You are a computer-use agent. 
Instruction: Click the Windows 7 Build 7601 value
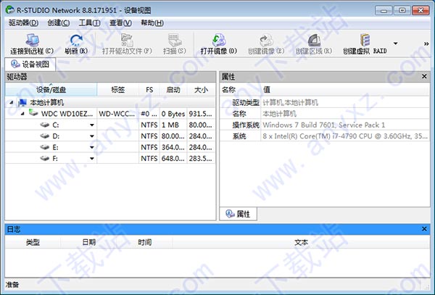(x=323, y=125)
